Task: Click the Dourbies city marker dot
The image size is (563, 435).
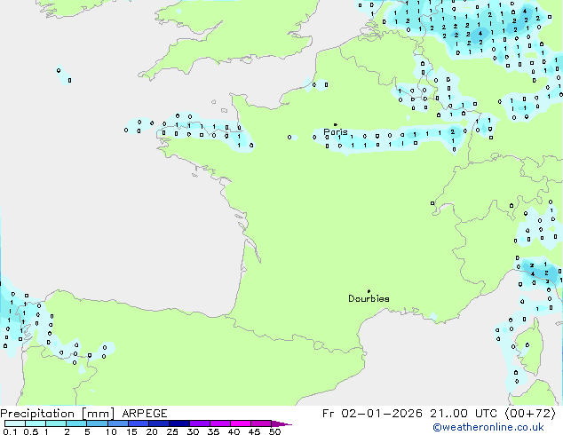Action: (x=369, y=291)
